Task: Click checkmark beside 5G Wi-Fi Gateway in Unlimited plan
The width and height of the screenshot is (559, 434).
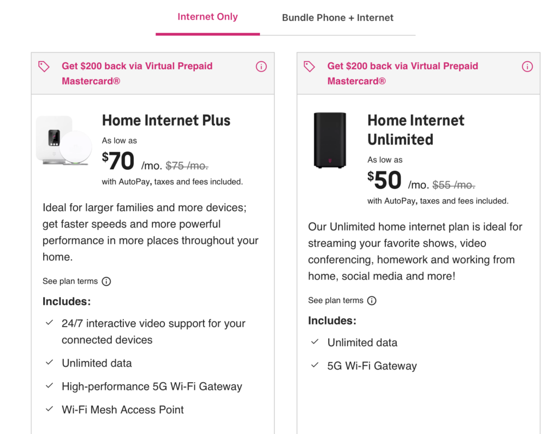Action: pos(315,365)
